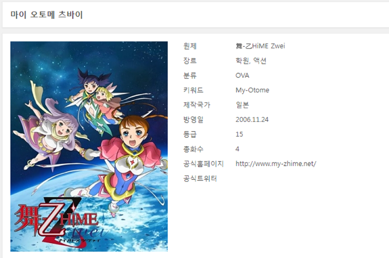Click the air date 2006.11.24
This screenshot has height=258, width=389.
[252, 120]
